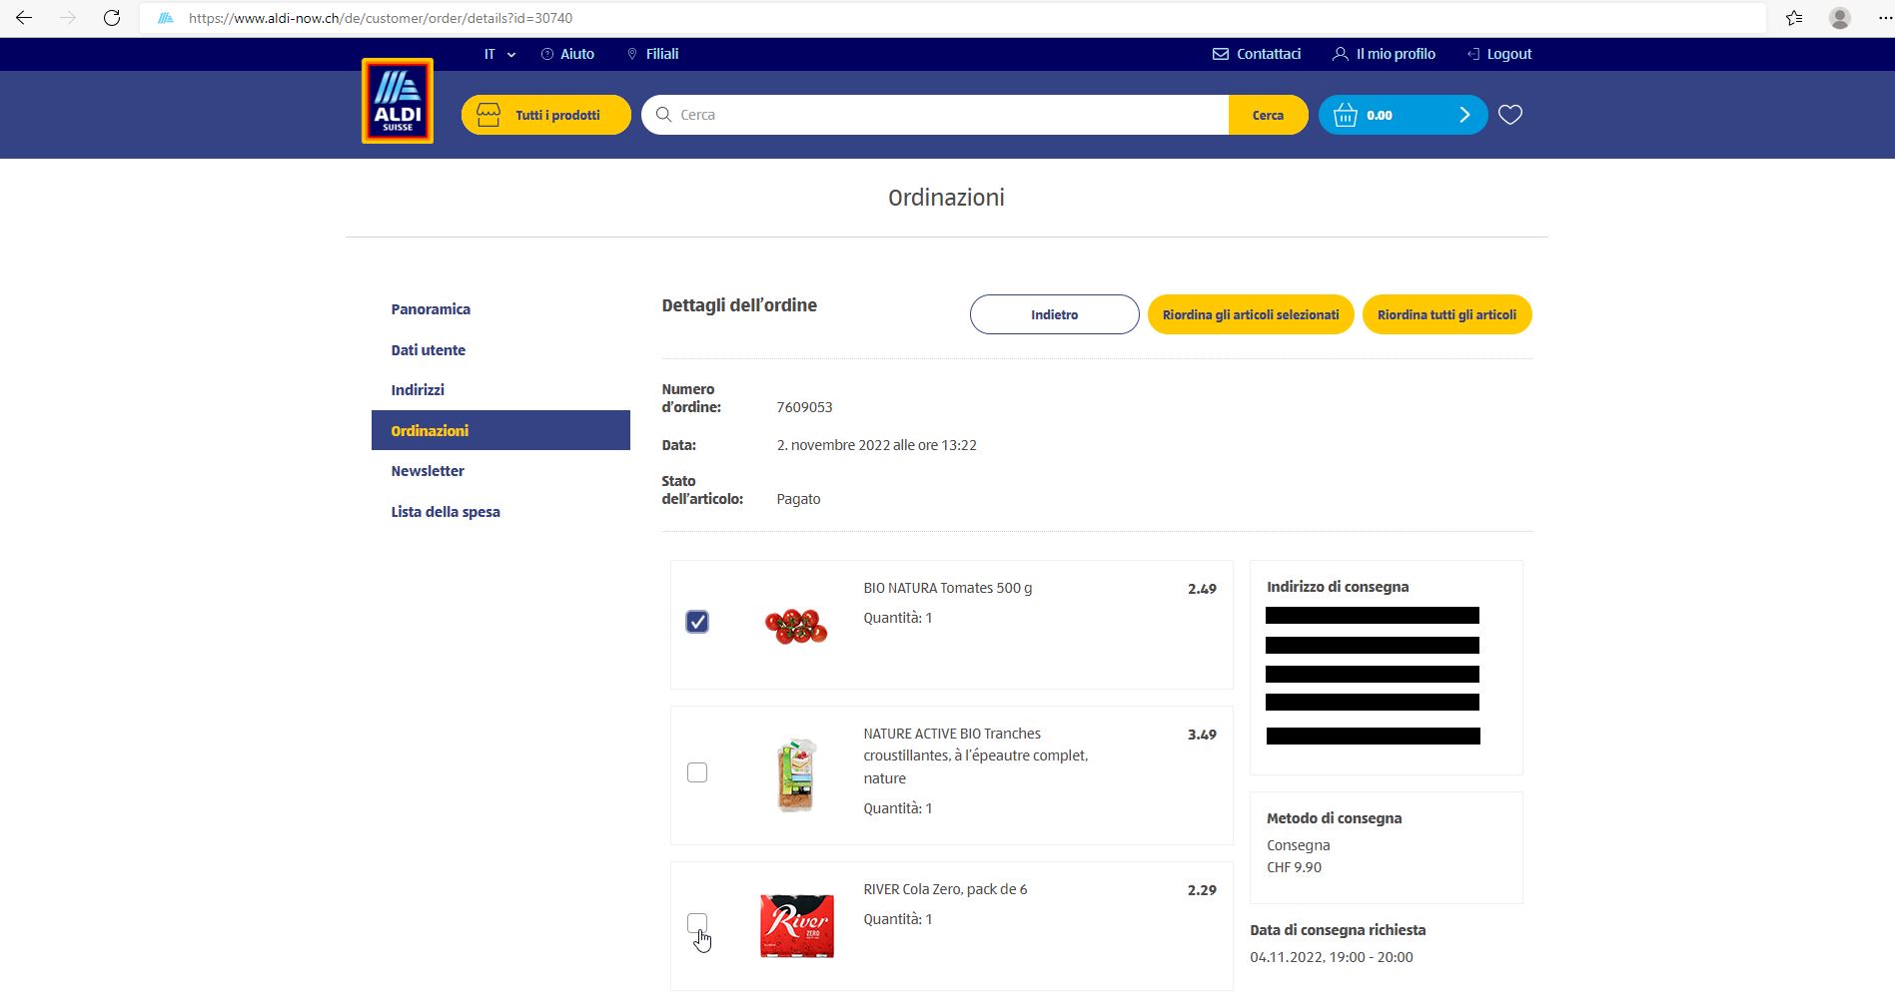Click Riordina tutti gli articoli
The image size is (1895, 1001).
point(1446,314)
